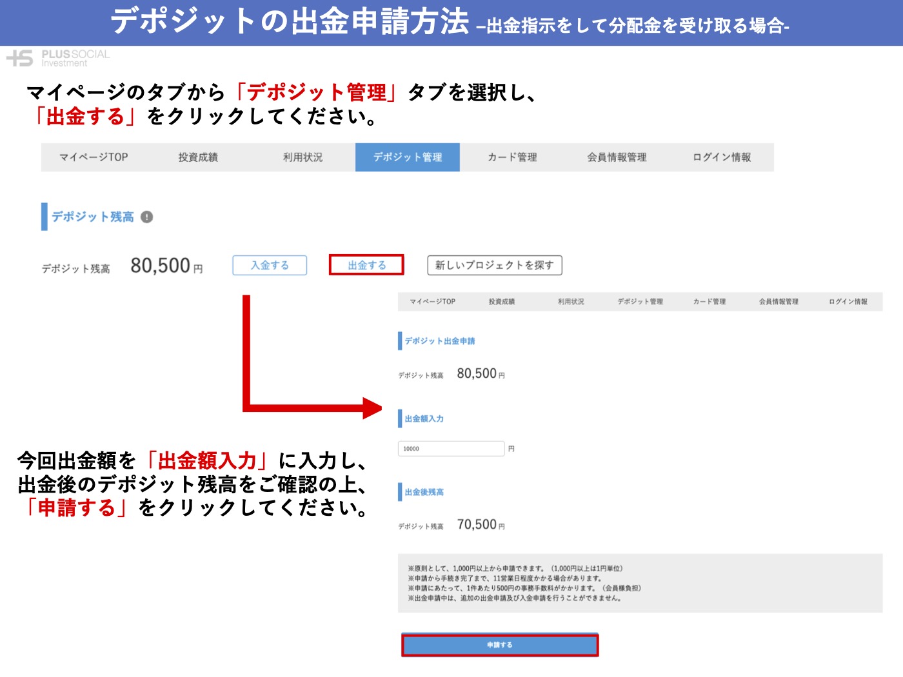Open ログイン情報 tab in upper navigation
Screen dimensions: 903x677
click(722, 157)
